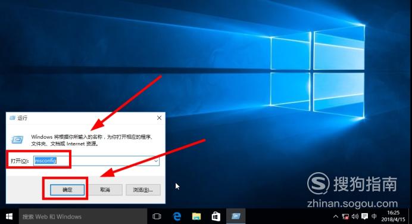
Task: Select the Run dialog taskbar icon
Action: pyautogui.click(x=236, y=216)
